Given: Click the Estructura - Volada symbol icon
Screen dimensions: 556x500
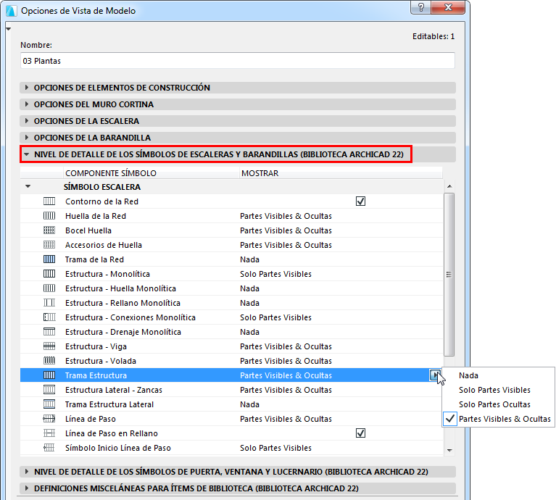Looking at the screenshot, I should pos(49,361).
